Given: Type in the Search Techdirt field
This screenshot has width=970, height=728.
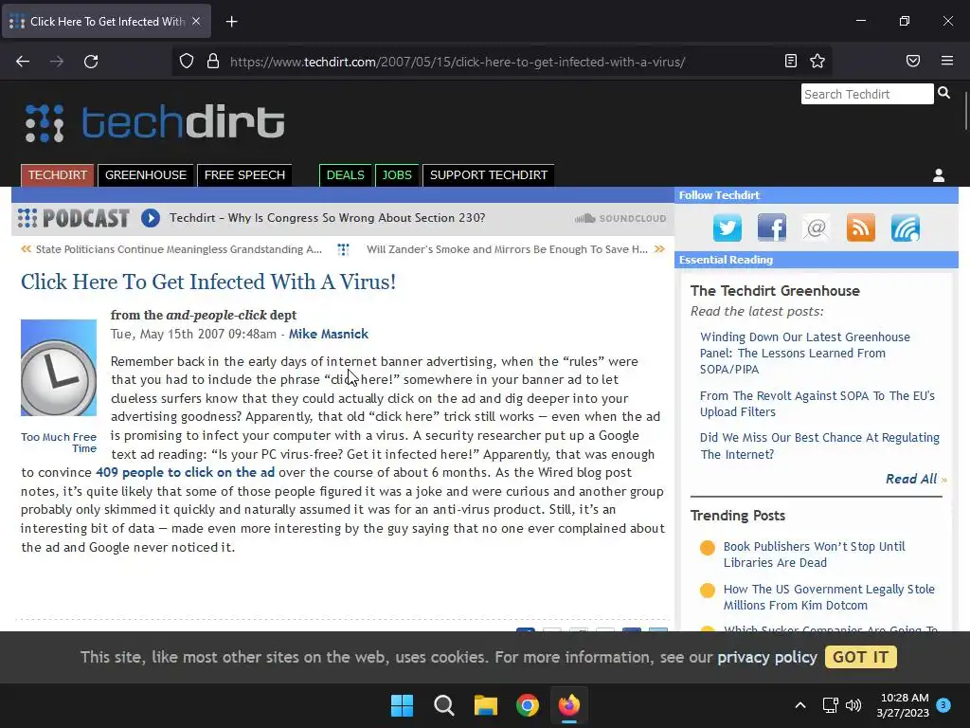Looking at the screenshot, I should click(x=867, y=94).
